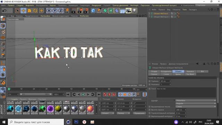Switch to the Общие tab

click(x=154, y=72)
